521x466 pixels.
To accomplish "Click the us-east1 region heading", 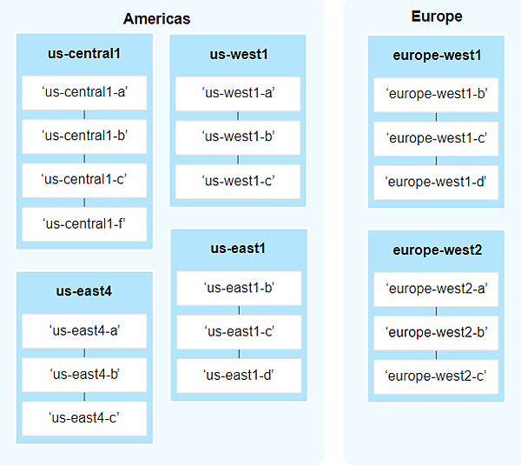I will [238, 249].
